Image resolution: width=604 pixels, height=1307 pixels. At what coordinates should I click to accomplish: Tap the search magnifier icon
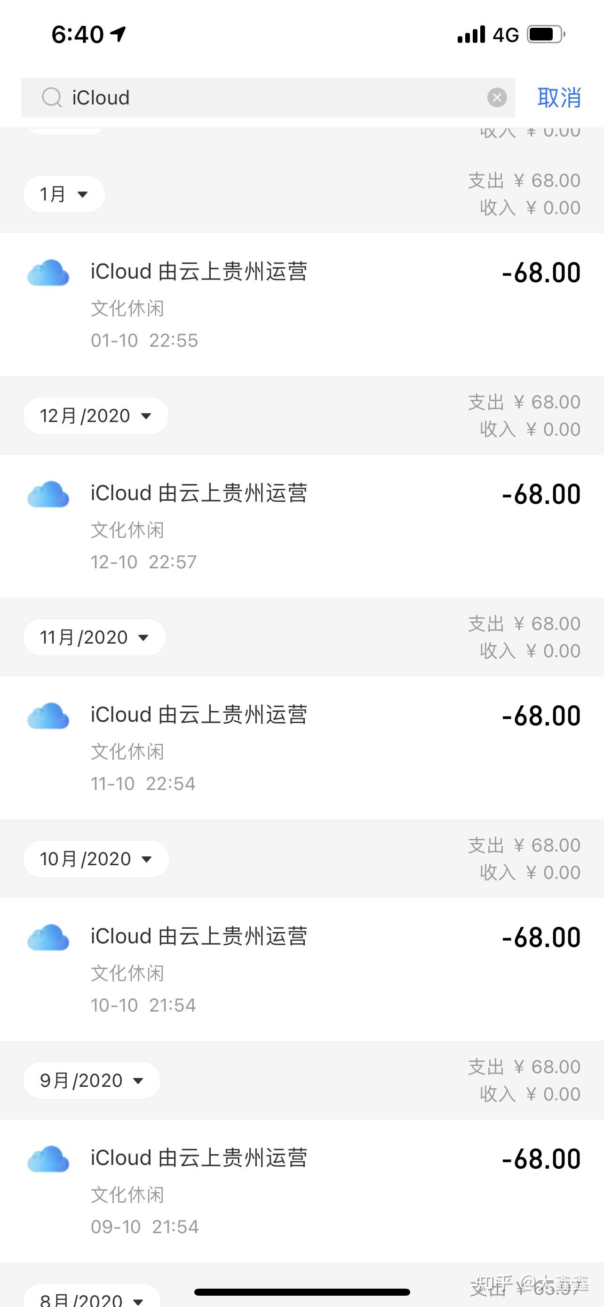click(52, 97)
